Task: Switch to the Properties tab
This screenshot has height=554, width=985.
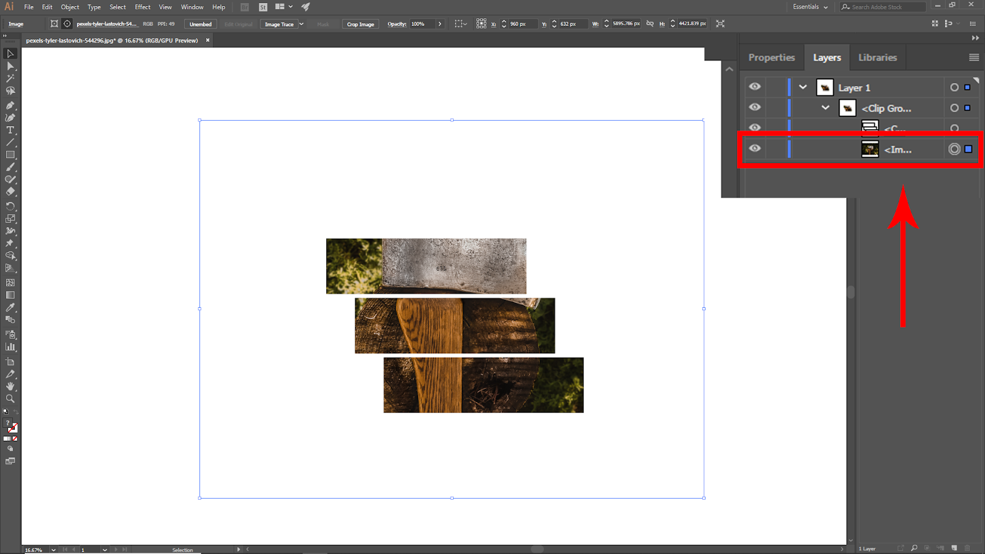Action: pos(772,57)
